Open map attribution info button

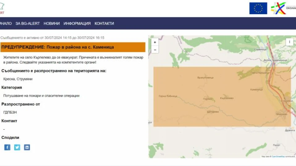point(290,42)
